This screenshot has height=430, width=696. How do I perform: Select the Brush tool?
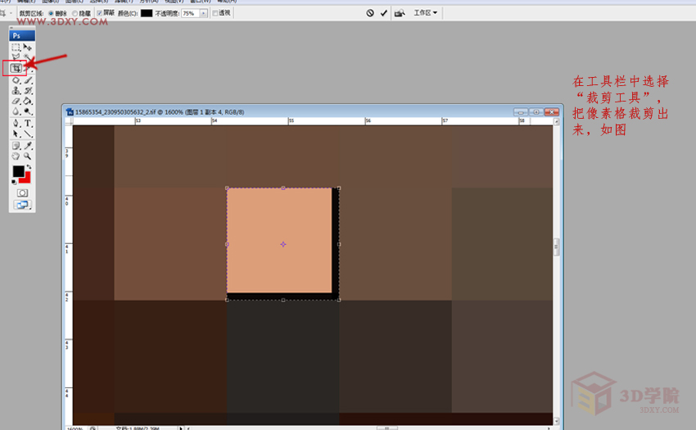(x=28, y=80)
